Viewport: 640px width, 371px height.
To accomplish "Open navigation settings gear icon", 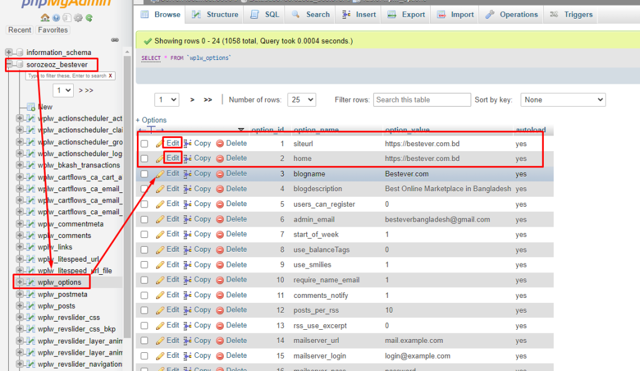I will click(x=78, y=17).
